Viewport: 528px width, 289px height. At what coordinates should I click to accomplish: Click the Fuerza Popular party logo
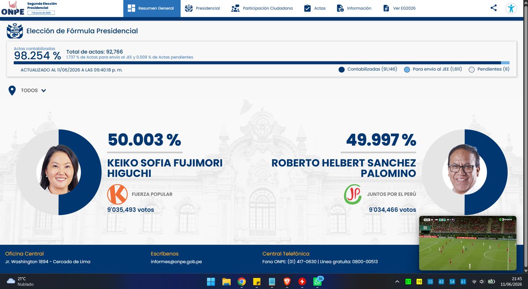click(x=117, y=194)
